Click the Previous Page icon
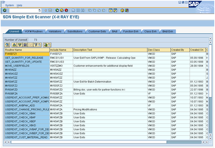Viewport: 215px width, 148px height. pos(95,10)
